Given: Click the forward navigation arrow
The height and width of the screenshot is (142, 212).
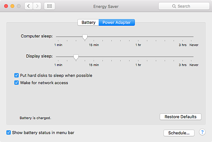Looking at the screenshot, I should [x=37, y=6].
